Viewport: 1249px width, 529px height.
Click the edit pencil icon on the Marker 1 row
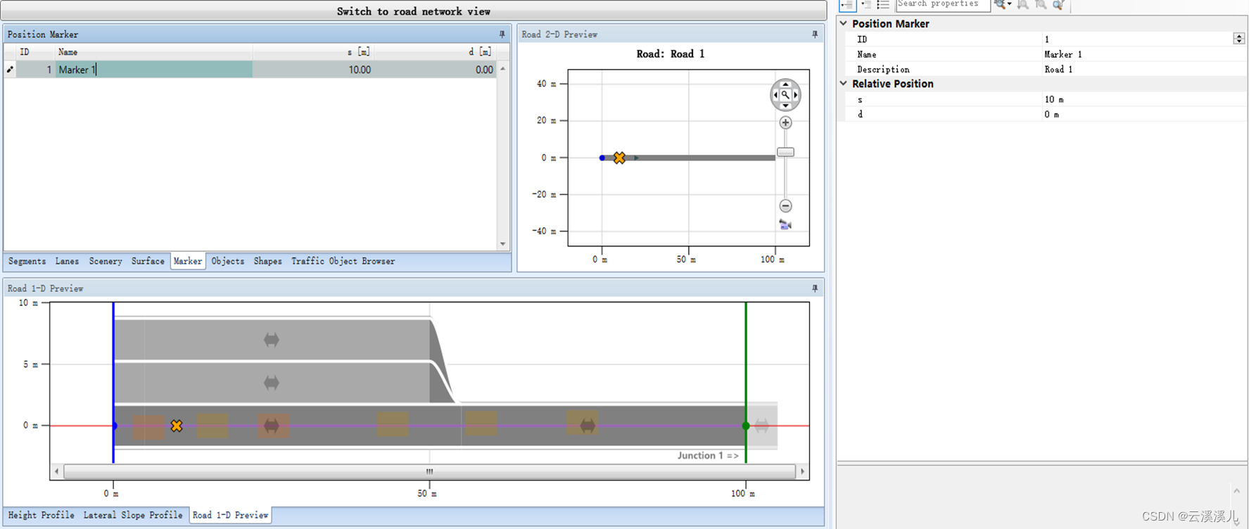[10, 69]
